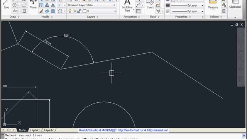Open the lower ByLayer linetype dropdown

coord(202,11)
